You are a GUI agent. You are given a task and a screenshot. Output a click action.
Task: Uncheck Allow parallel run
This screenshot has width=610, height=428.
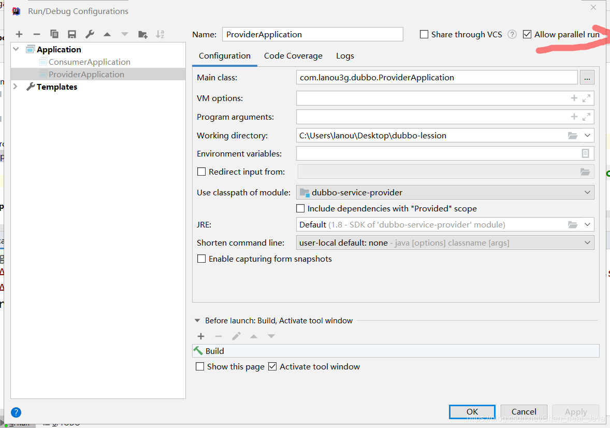pyautogui.click(x=527, y=34)
